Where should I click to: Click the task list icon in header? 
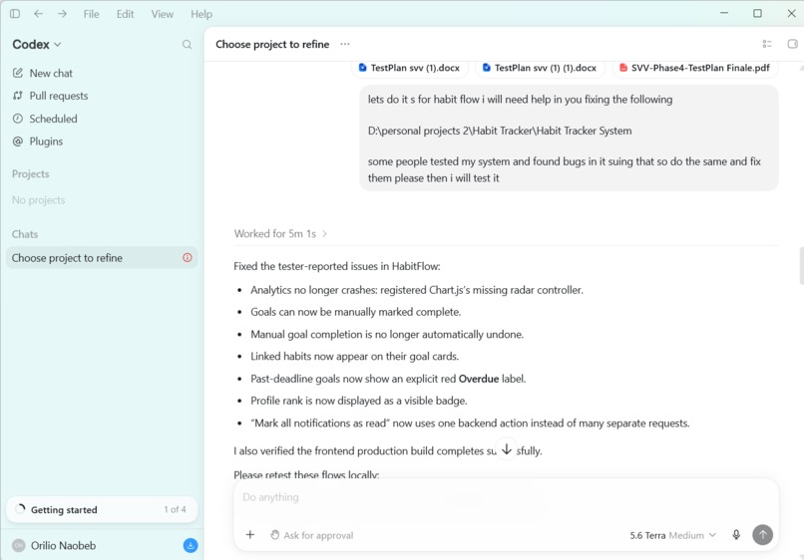(767, 44)
